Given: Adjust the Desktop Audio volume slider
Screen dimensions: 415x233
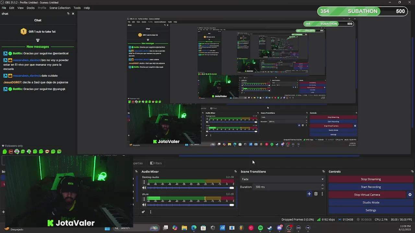Looking at the screenshot, I should coord(191,188).
